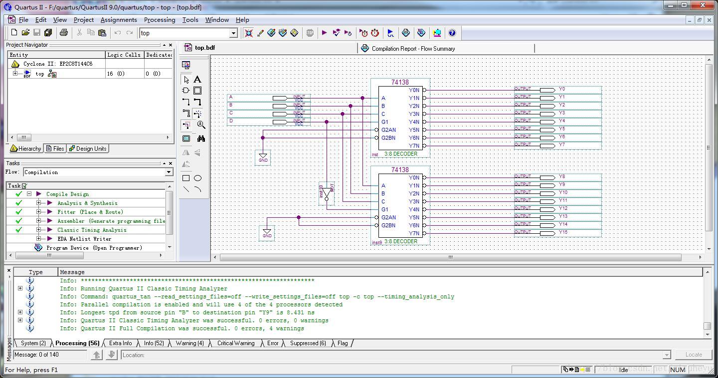Screen dimensions: 718x378
Task: Click the Find binoculars icon
Action: [x=201, y=139]
